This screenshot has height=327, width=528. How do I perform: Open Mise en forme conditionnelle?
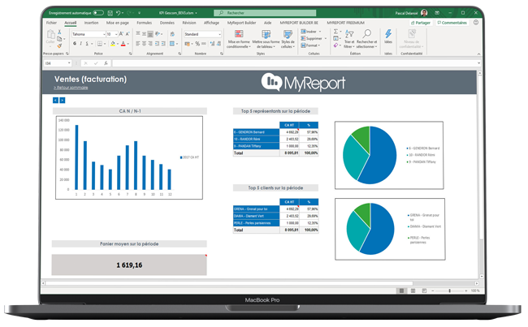click(239, 39)
